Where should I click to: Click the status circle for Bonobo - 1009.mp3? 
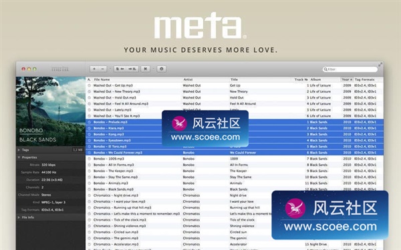coord(90,159)
